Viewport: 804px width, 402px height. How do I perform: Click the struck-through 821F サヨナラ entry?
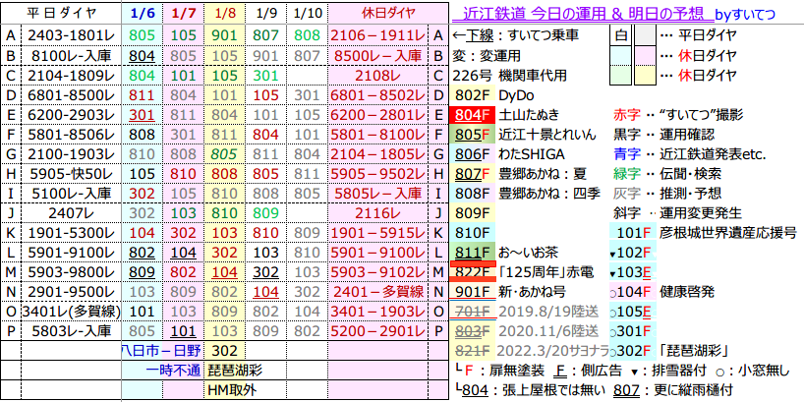(x=530, y=351)
